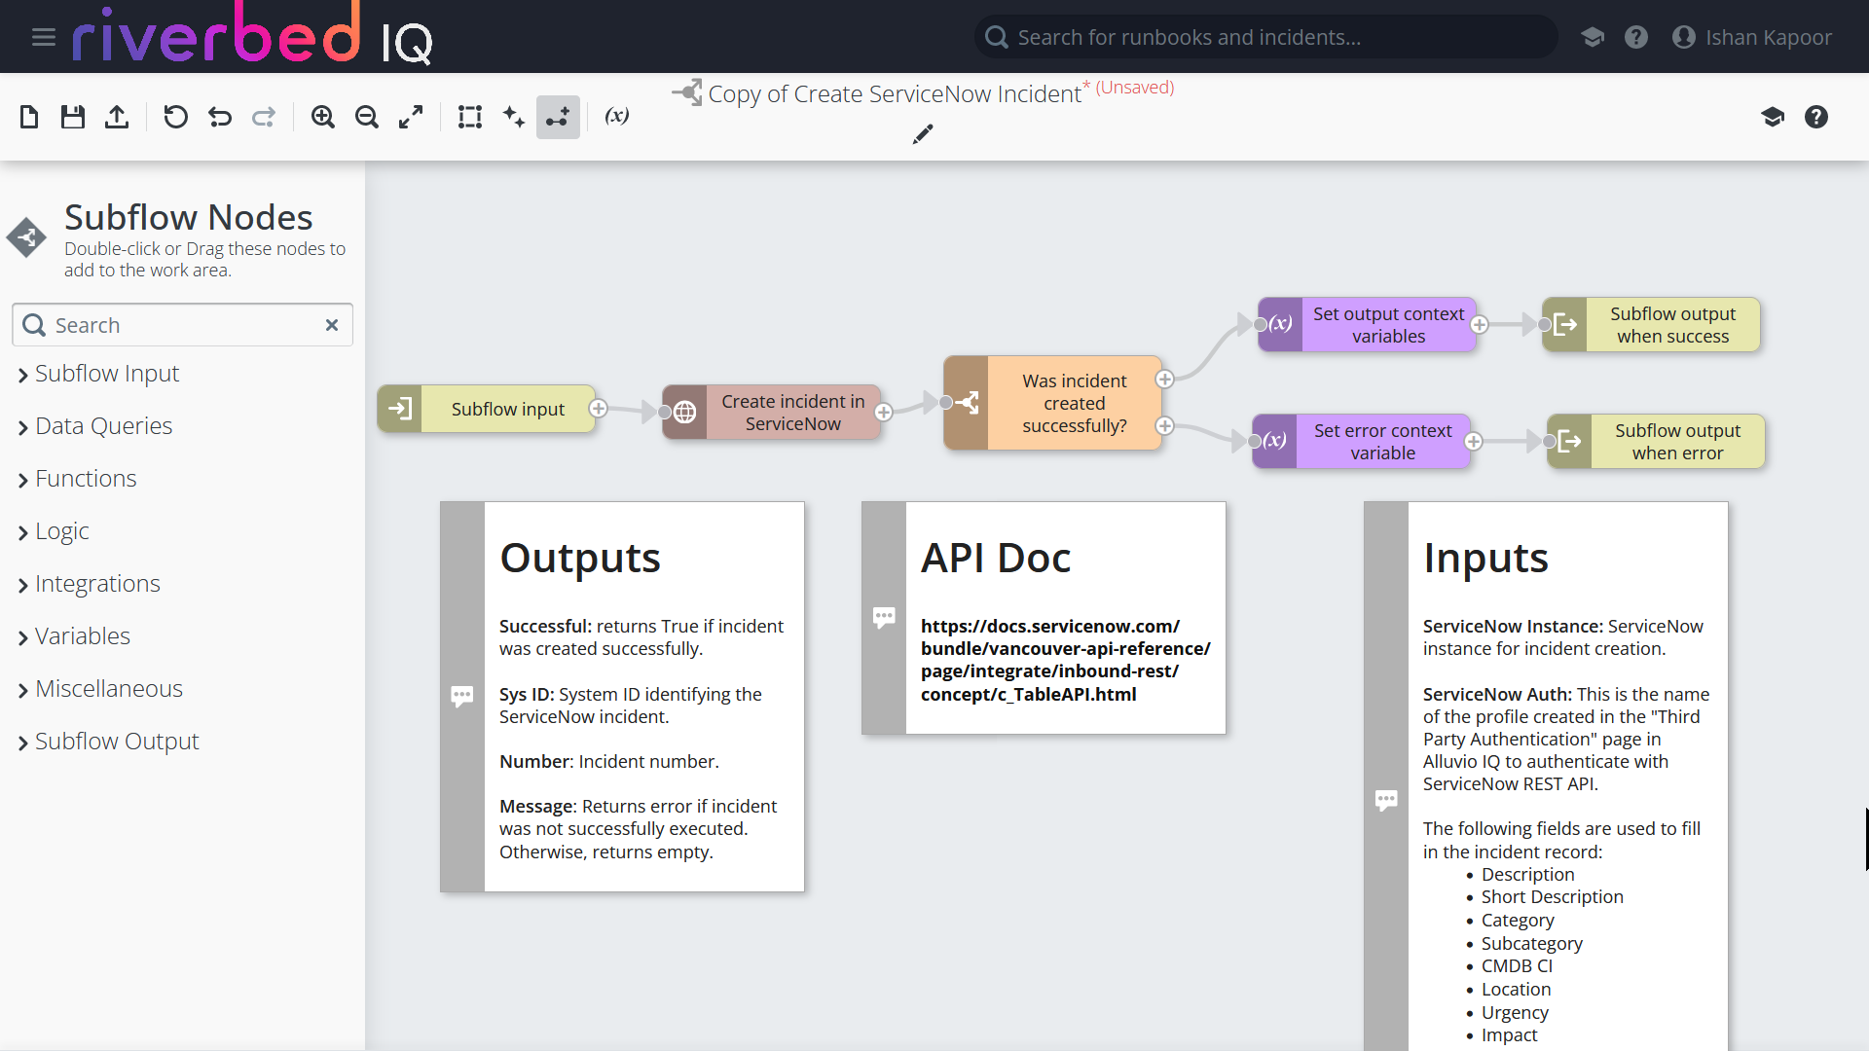1869x1051 pixels.
Task: Expand the Functions category
Action: click(85, 478)
